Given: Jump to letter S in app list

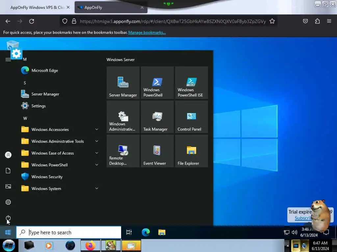Looking at the screenshot, I should click(x=25, y=83).
